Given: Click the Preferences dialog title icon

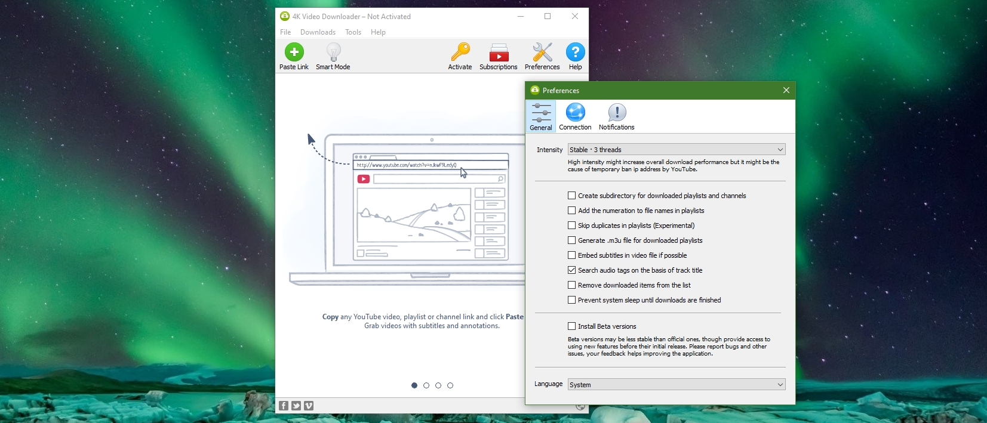Looking at the screenshot, I should point(535,90).
